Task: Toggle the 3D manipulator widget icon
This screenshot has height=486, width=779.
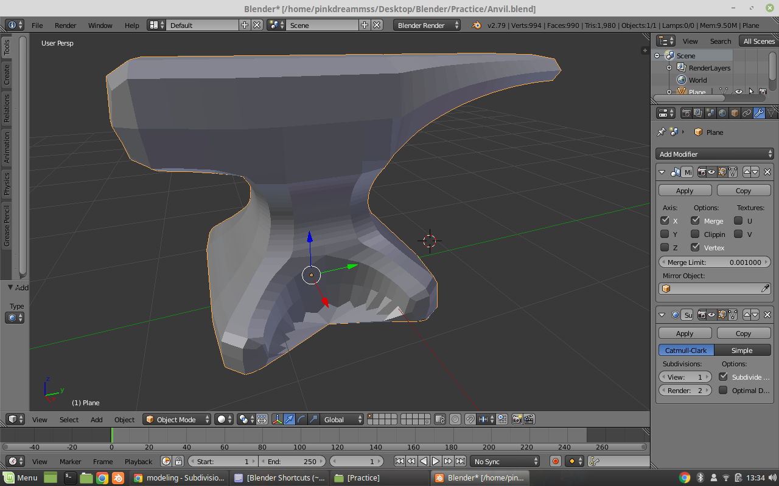Action: tap(277, 419)
